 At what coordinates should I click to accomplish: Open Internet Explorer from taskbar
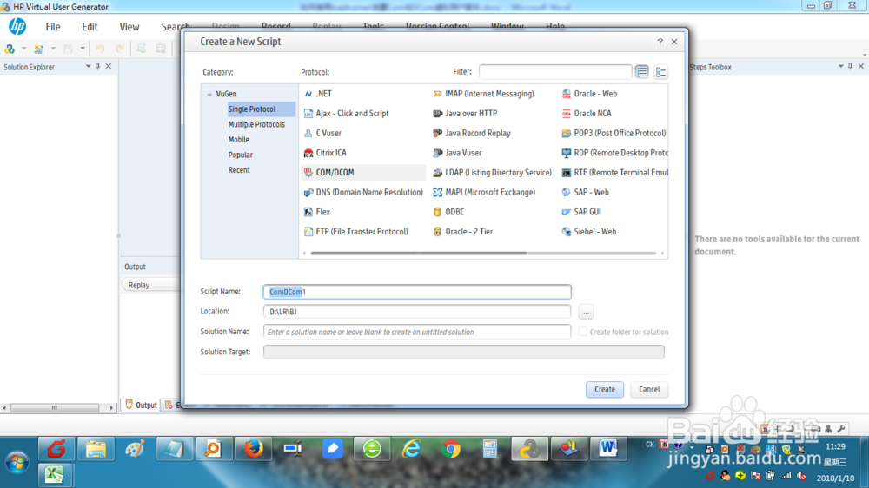point(411,449)
